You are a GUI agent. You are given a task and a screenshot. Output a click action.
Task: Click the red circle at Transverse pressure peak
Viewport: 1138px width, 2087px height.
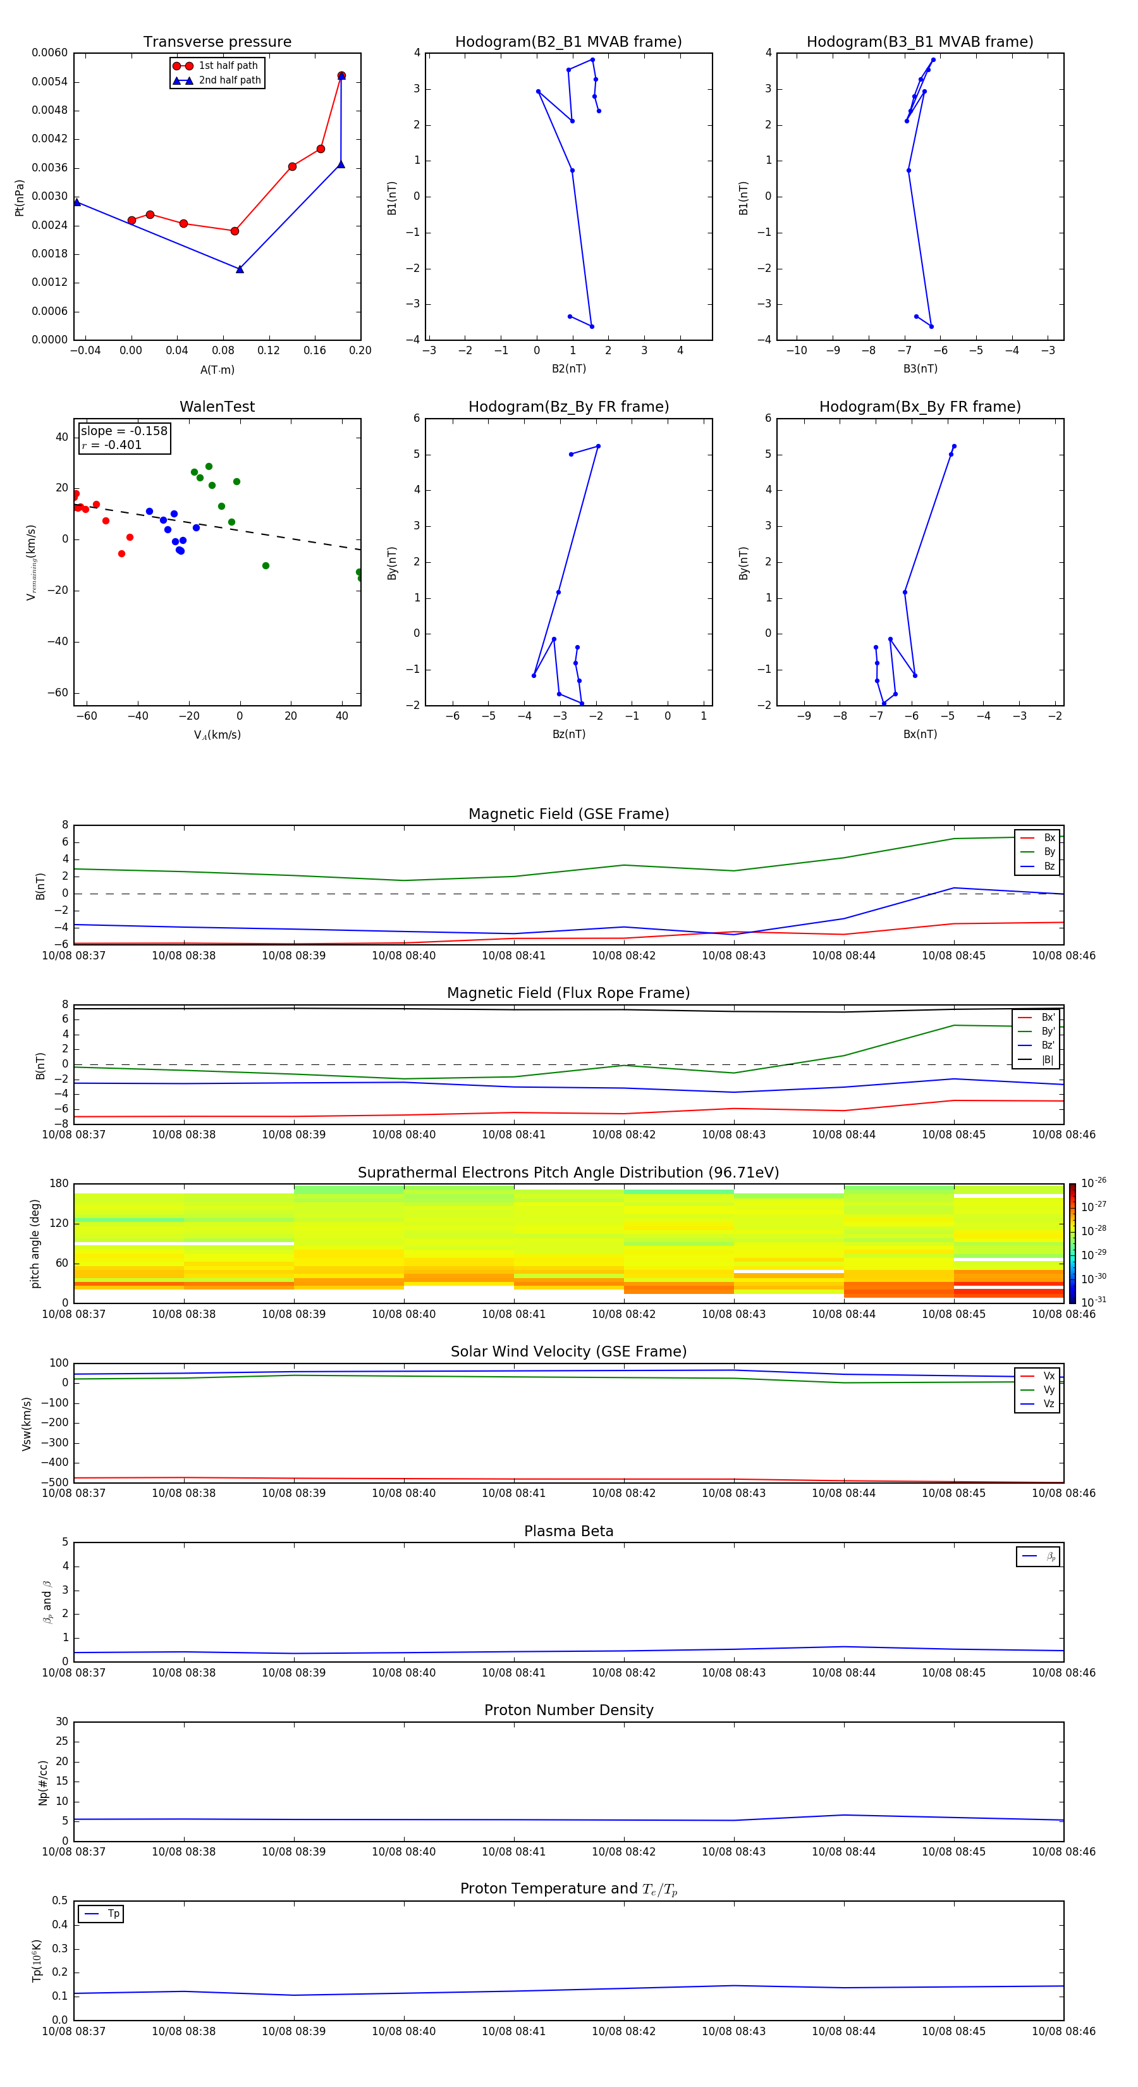click(341, 76)
